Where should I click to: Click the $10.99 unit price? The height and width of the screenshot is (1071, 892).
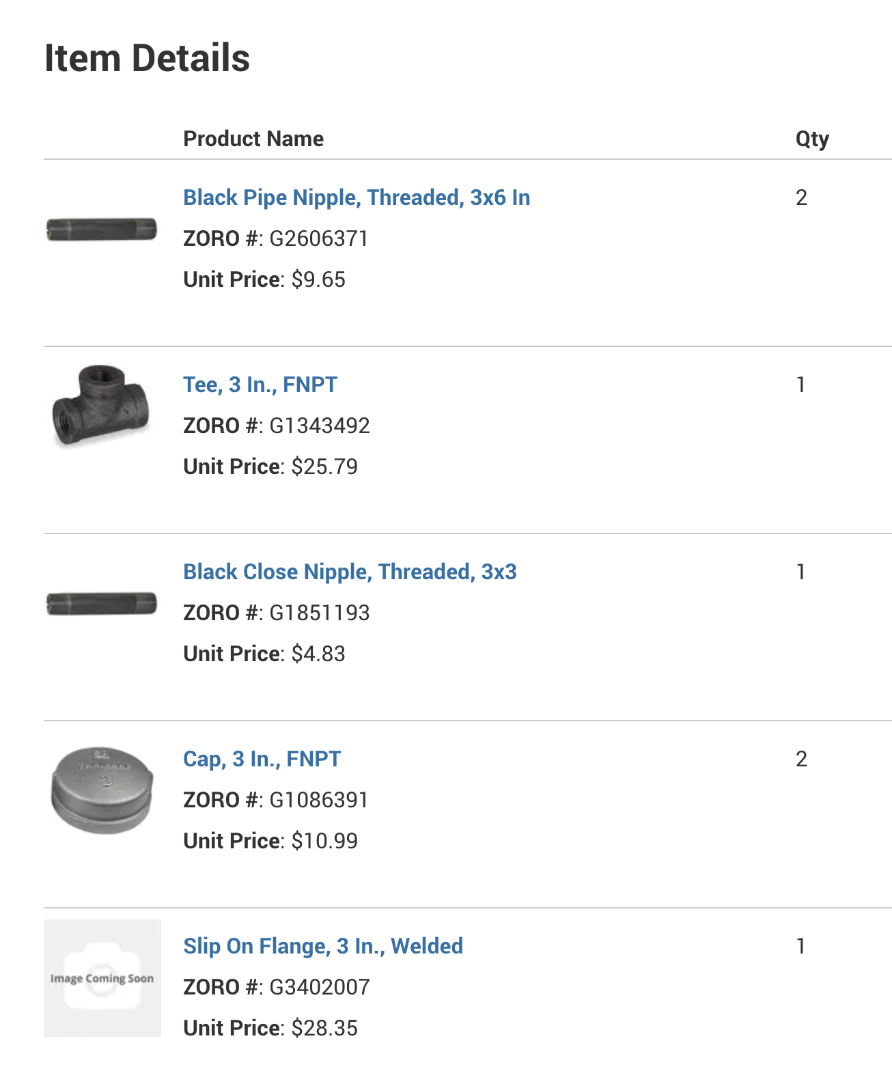[324, 841]
